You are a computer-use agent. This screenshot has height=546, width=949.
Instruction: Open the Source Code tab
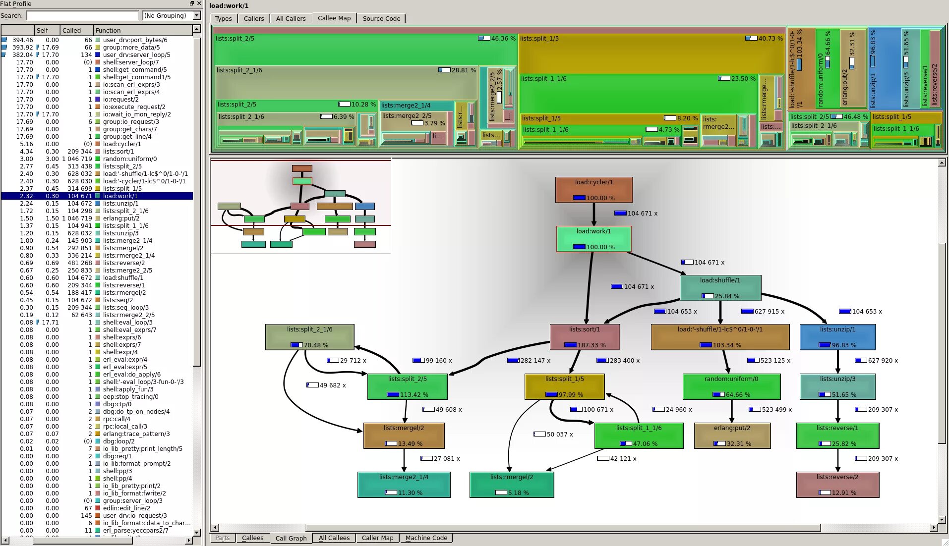pos(381,18)
